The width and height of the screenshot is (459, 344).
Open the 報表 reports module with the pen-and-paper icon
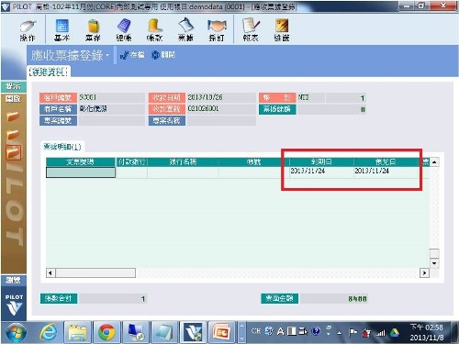click(x=251, y=30)
